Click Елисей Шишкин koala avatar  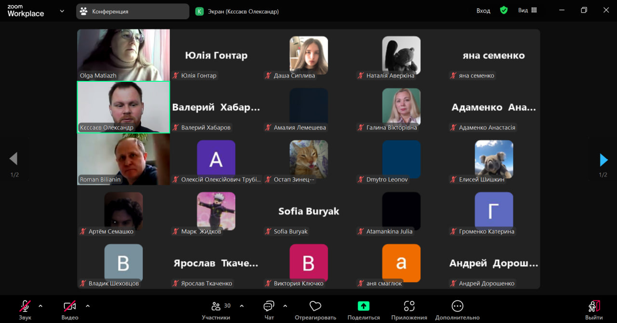coord(494,159)
